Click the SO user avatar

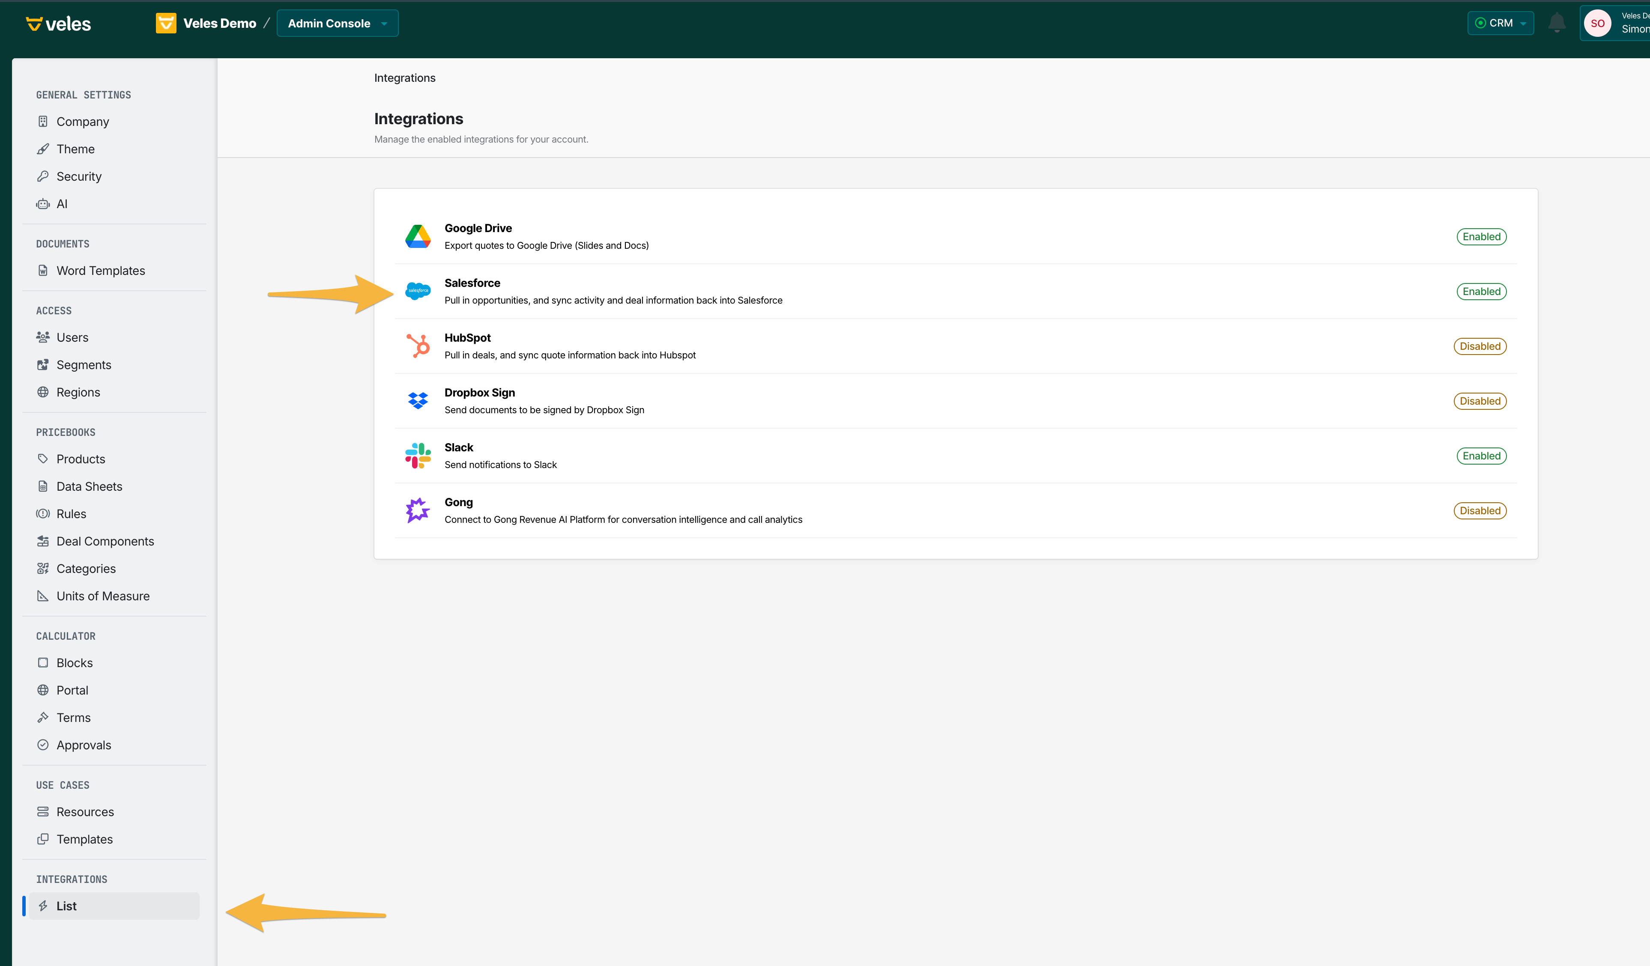pyautogui.click(x=1598, y=23)
